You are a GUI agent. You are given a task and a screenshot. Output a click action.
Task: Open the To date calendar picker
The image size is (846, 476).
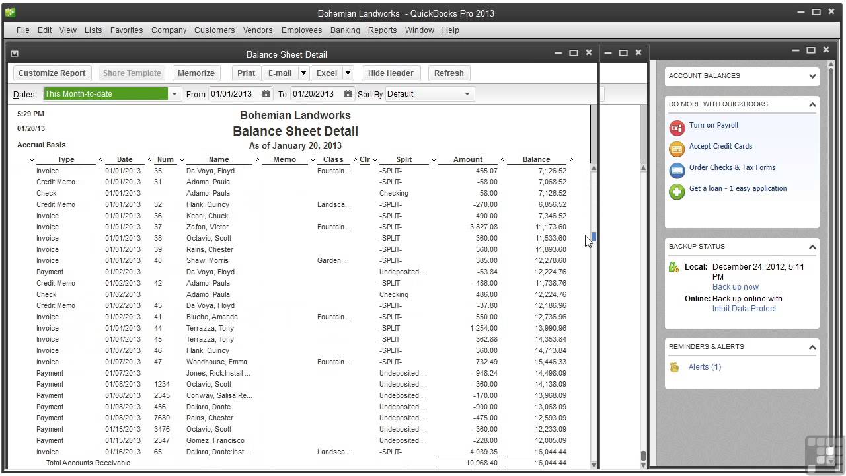coord(348,94)
